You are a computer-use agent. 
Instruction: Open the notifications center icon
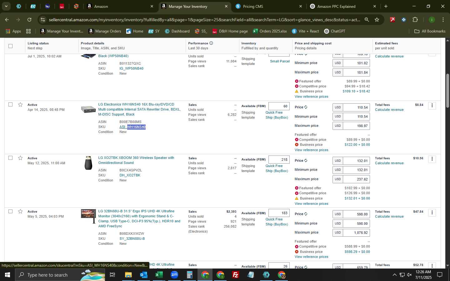point(440,275)
